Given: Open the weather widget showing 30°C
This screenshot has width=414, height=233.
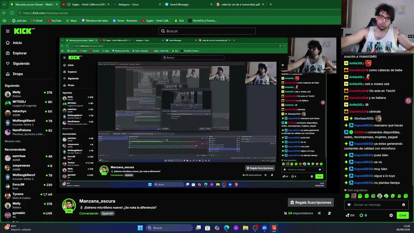Looking at the screenshot, I should tap(18, 228).
